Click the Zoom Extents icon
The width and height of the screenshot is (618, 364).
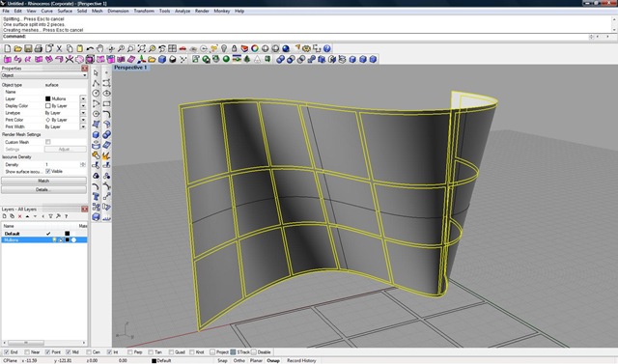142,48
